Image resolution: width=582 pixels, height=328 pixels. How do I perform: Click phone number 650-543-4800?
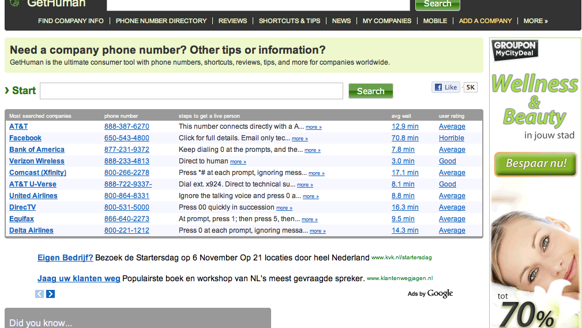(126, 138)
